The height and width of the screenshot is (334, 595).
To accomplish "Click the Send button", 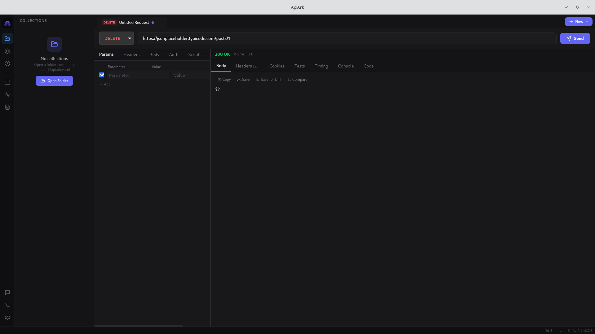I will pos(575,38).
